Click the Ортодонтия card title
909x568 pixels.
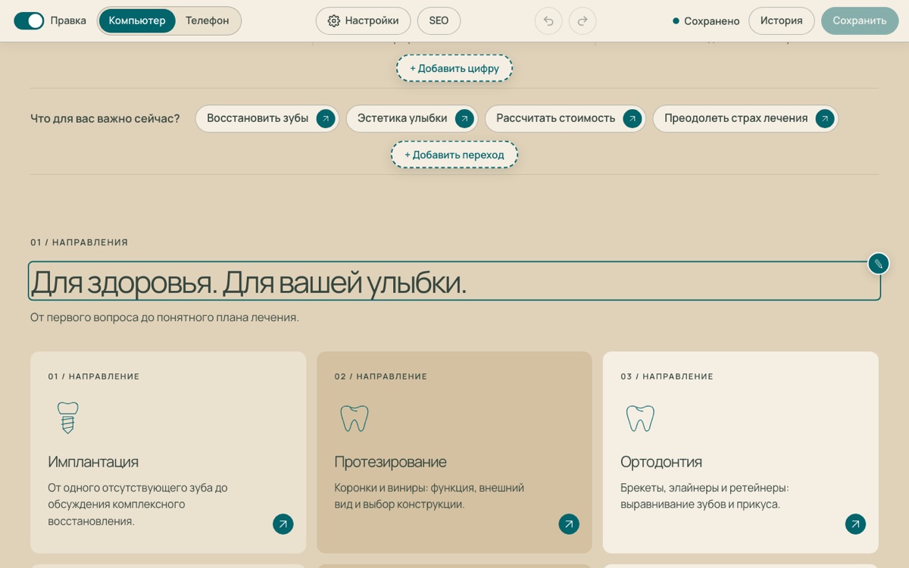661,461
